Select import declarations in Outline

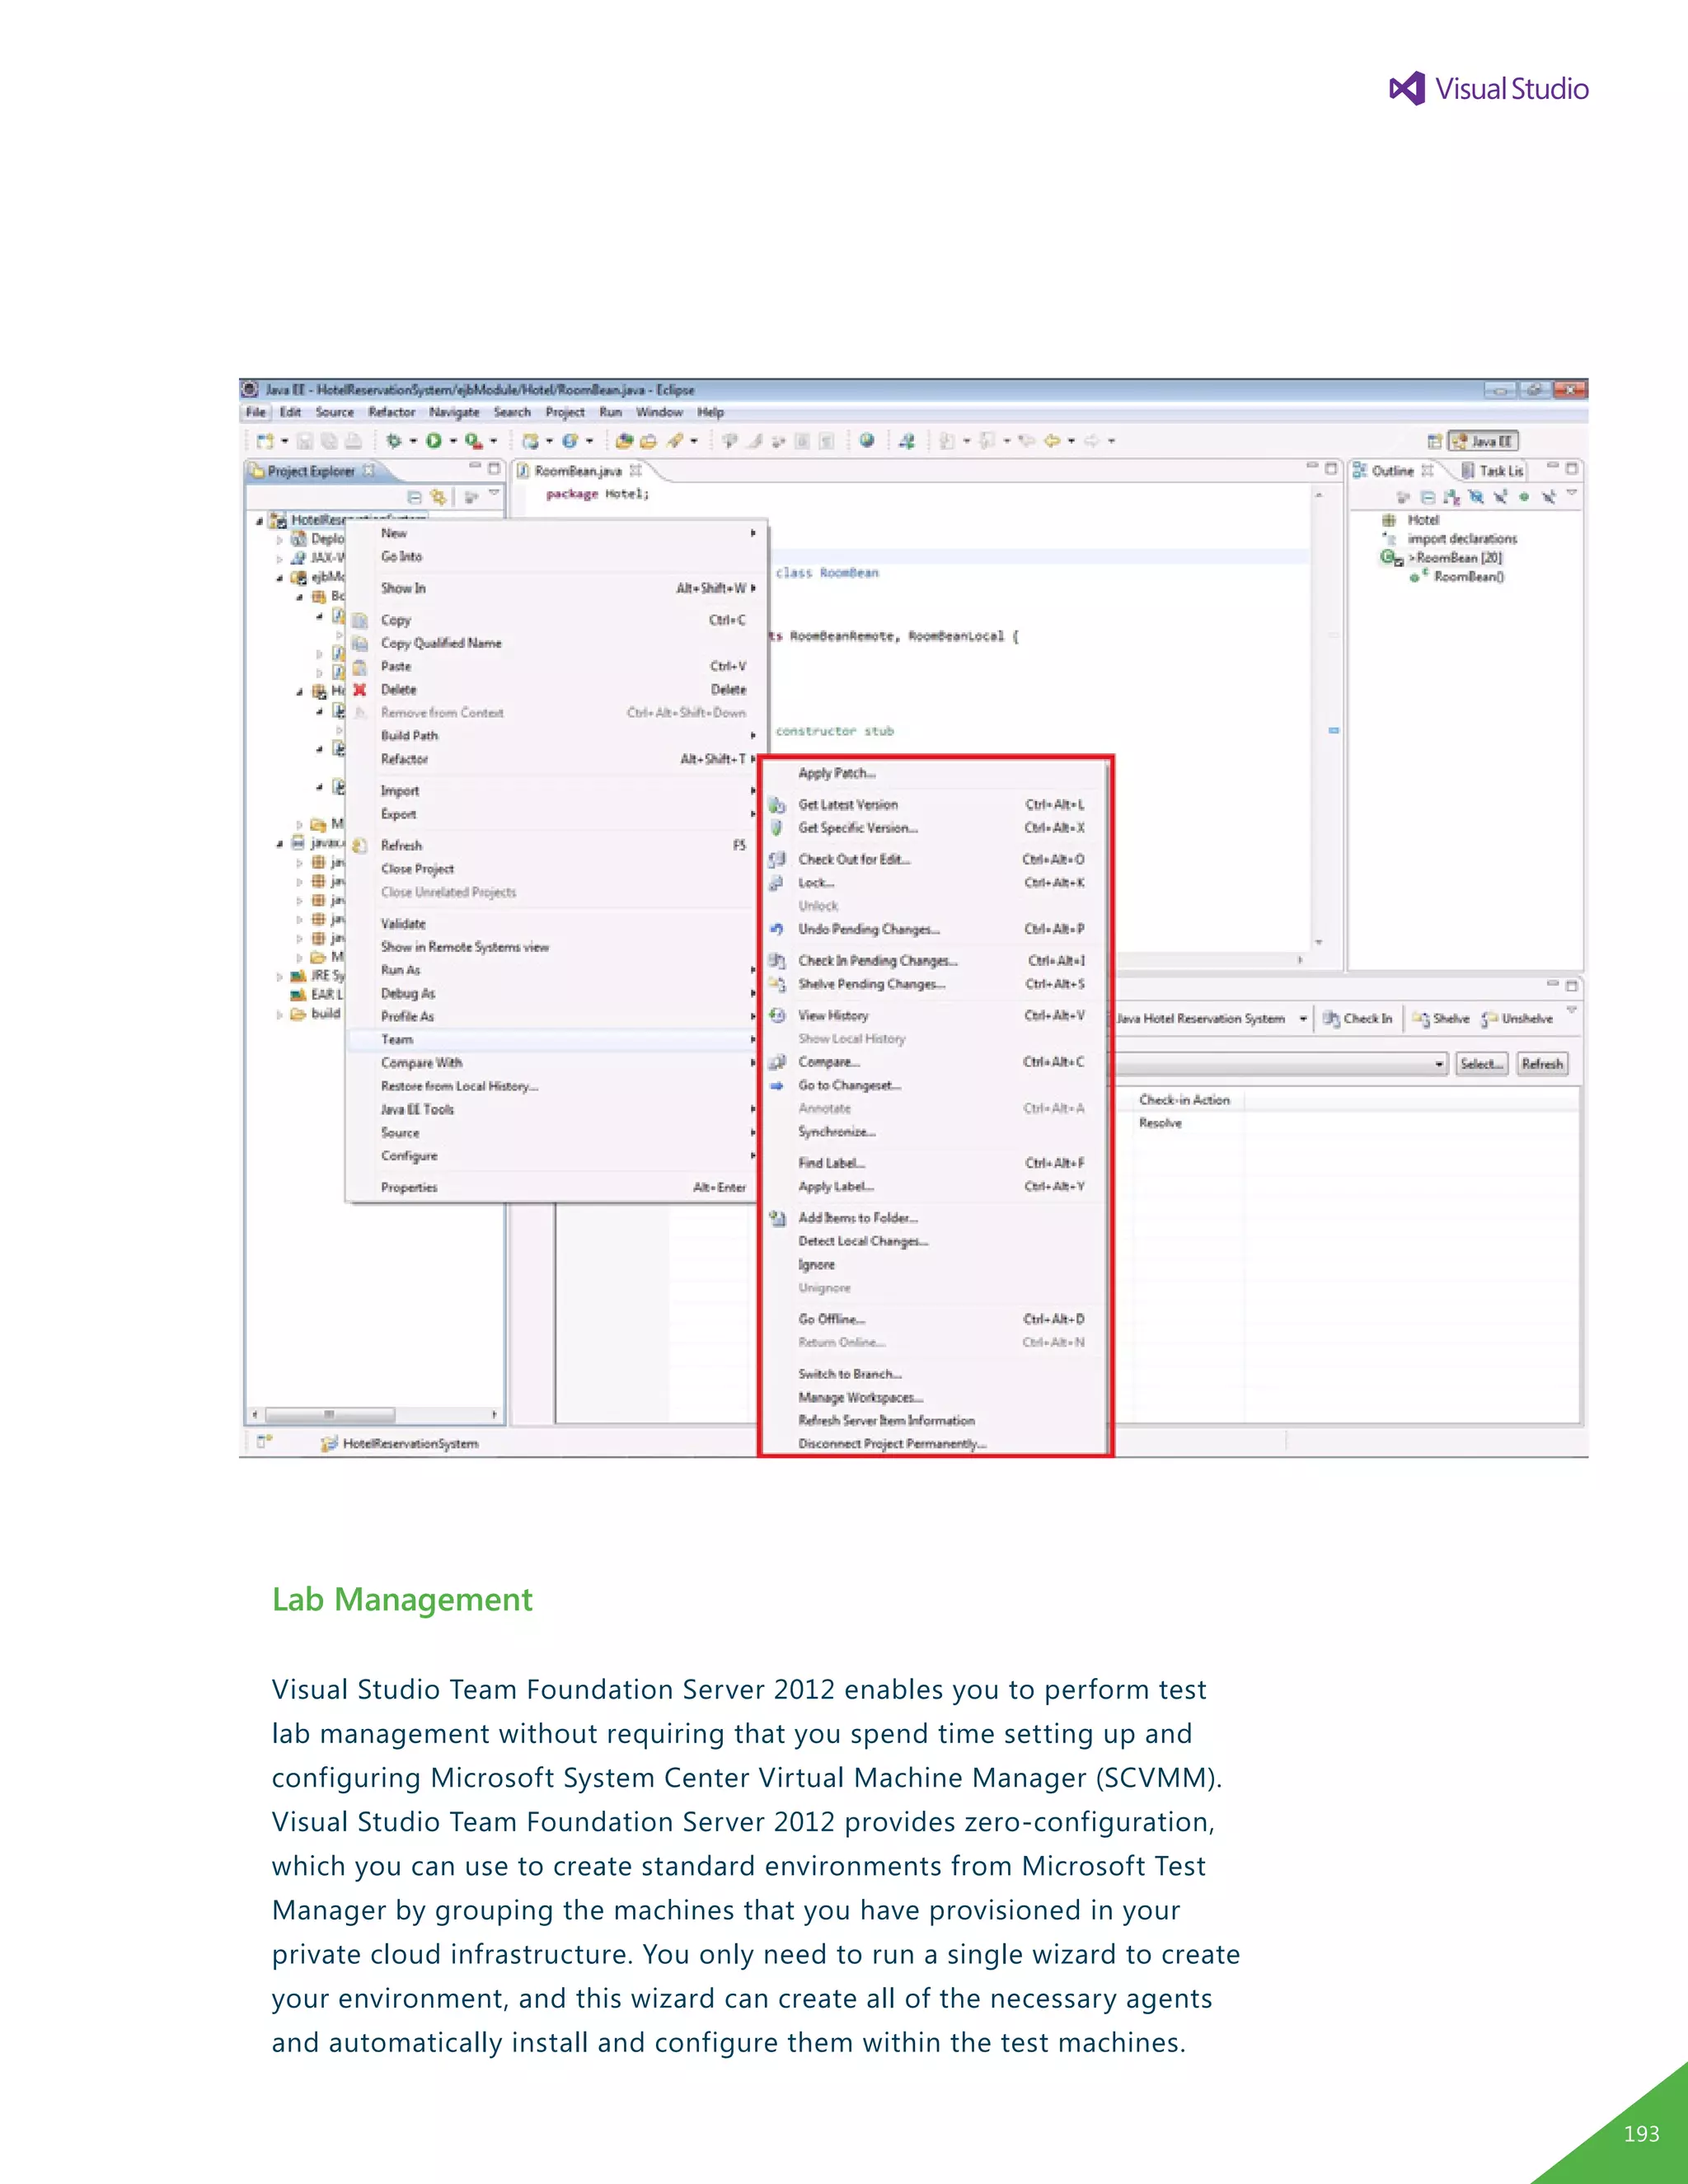[1462, 539]
